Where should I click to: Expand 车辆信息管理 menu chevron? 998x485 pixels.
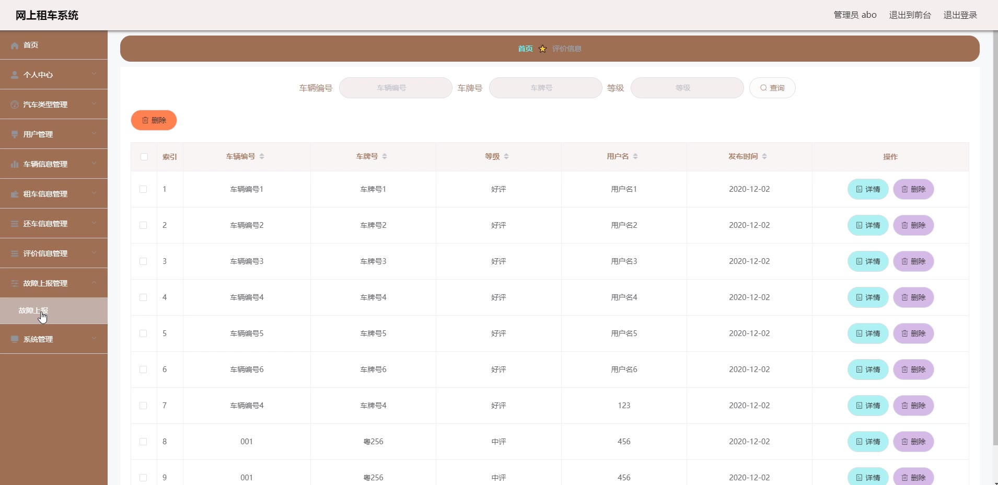[x=94, y=164]
